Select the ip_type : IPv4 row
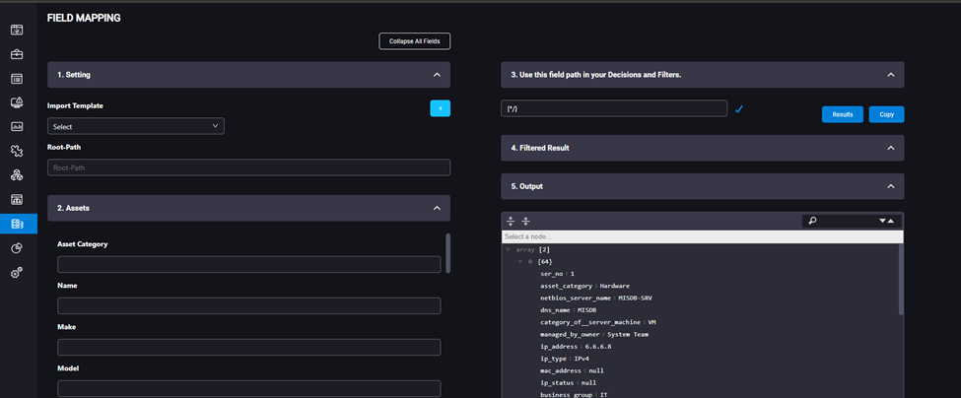 point(565,359)
